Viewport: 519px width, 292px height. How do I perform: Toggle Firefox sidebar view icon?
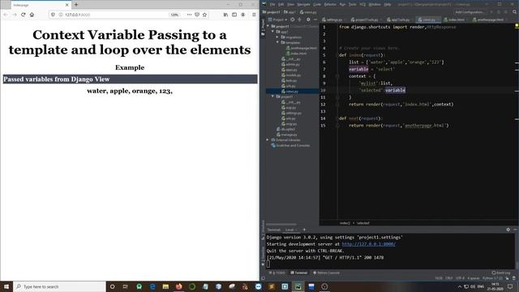(234, 15)
